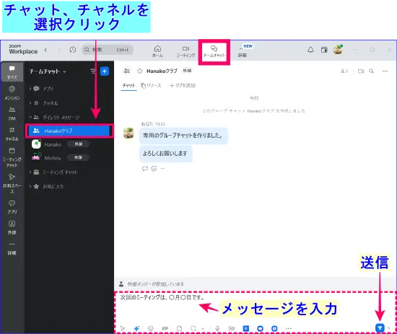Select ミーティングチャット in the left sidebar
Screen dimensions: 397x334
(12, 157)
